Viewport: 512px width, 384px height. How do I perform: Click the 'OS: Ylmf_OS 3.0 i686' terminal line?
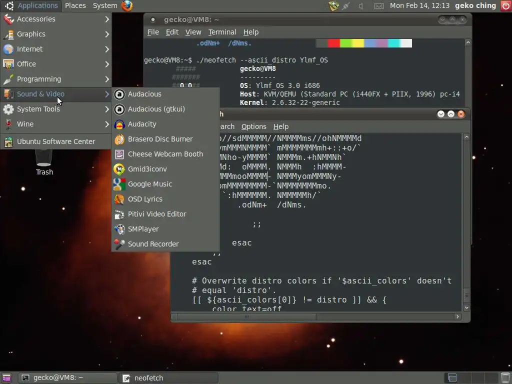(280, 85)
